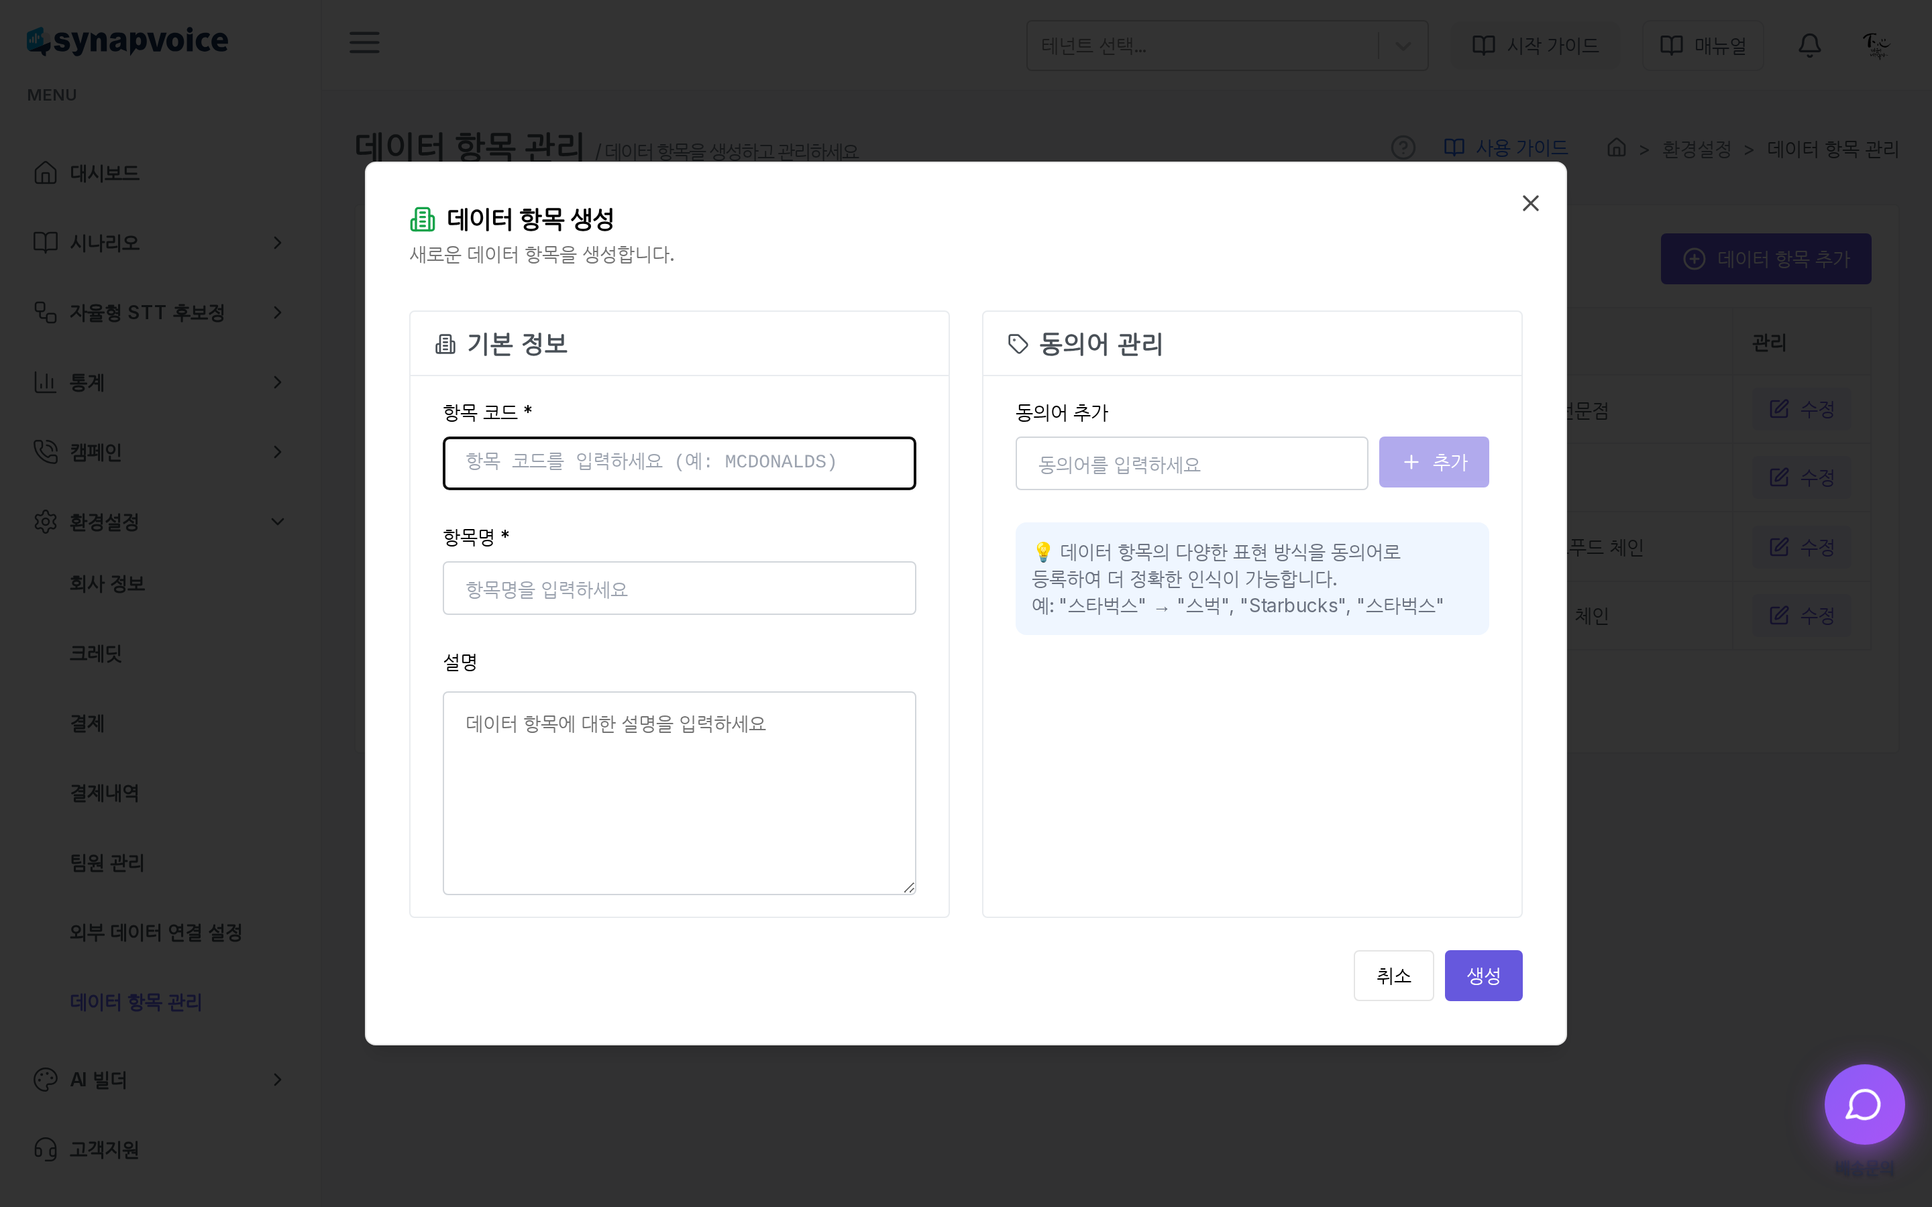Open the chat support bubble

[x=1864, y=1104]
